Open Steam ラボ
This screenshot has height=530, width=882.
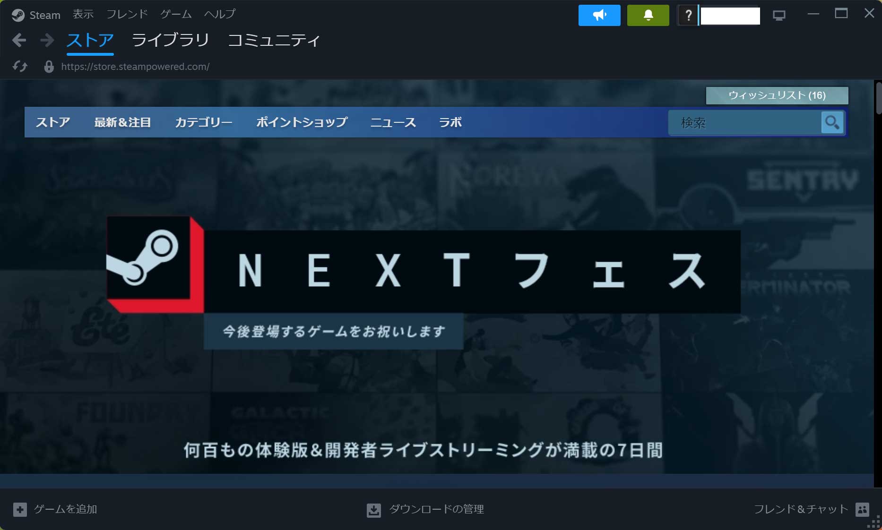(x=450, y=122)
